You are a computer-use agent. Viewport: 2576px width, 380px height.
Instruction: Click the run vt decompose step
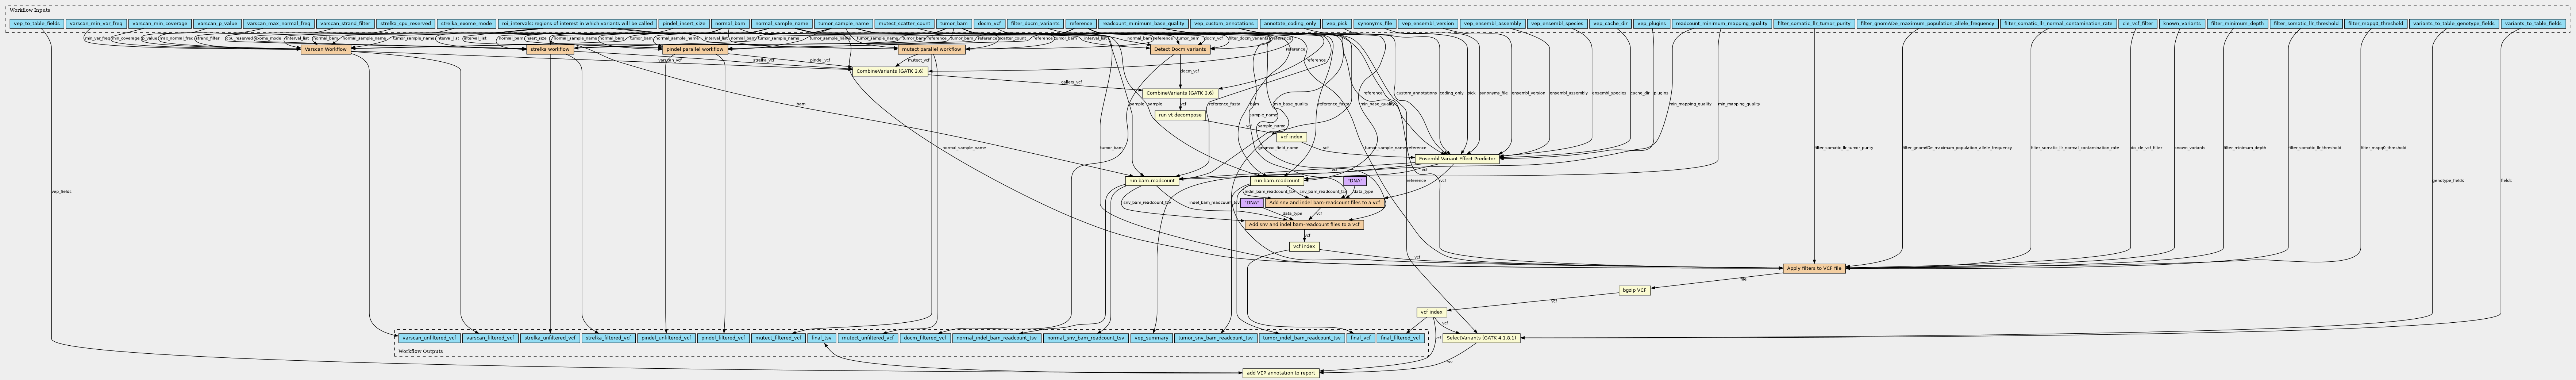(x=1180, y=115)
